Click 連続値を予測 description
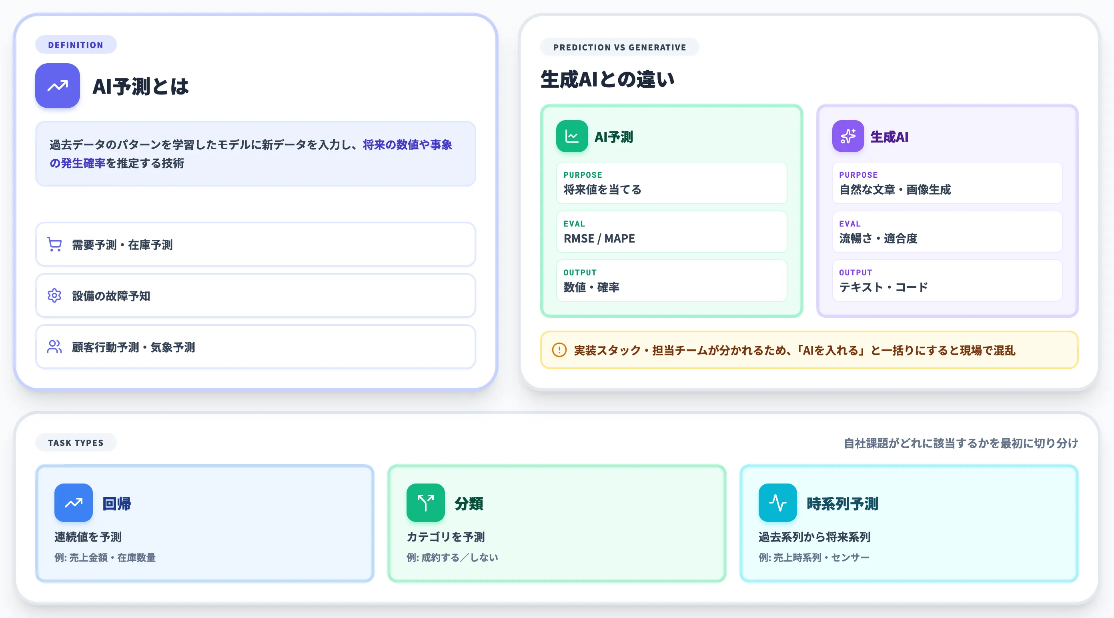This screenshot has width=1114, height=618. 88,537
